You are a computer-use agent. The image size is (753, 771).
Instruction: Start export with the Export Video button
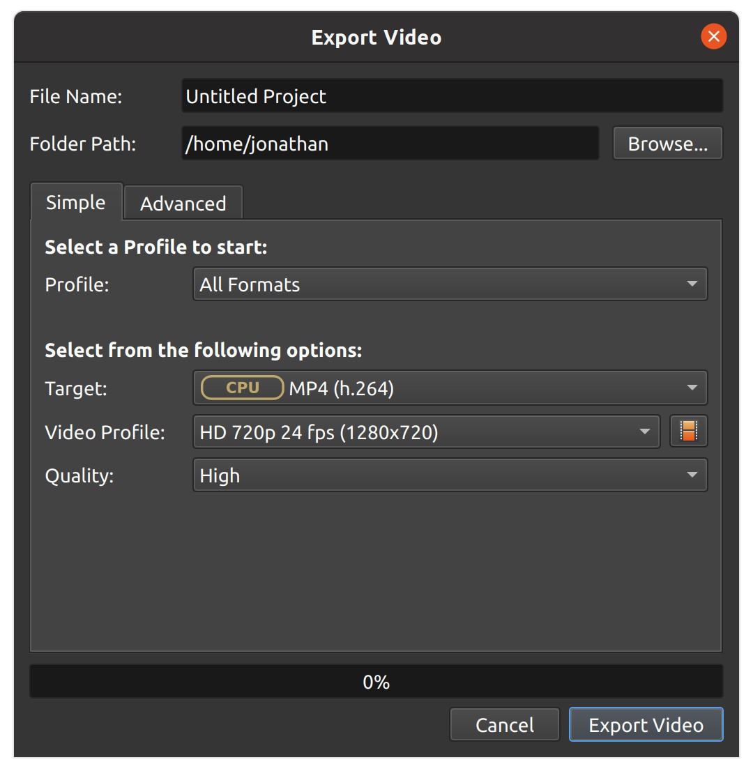tap(646, 724)
